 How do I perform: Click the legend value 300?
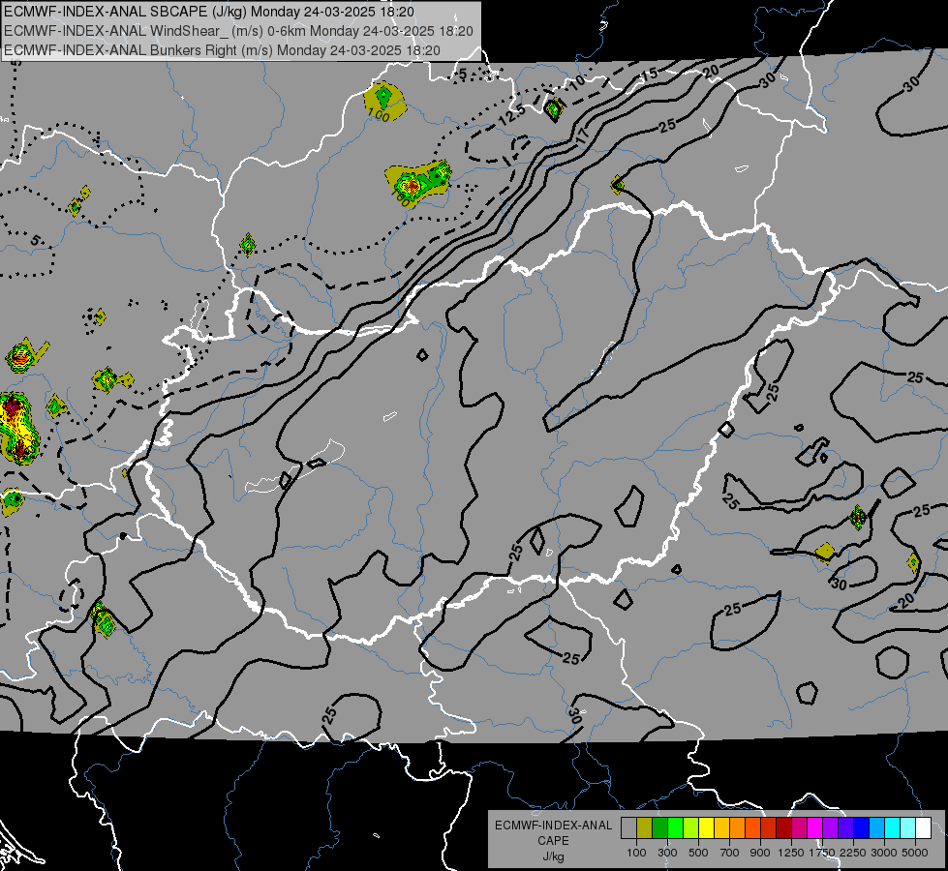click(667, 853)
